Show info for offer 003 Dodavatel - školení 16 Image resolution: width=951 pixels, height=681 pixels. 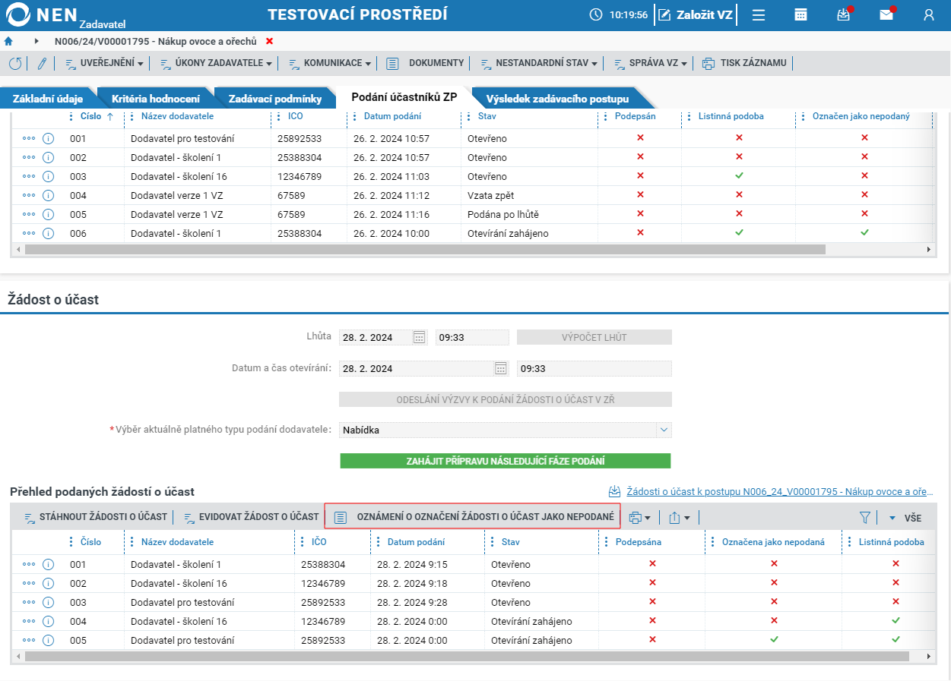pyautogui.click(x=48, y=176)
